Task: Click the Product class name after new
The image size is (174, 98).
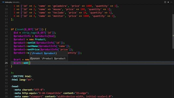Action: pyautogui.click(x=40, y=39)
